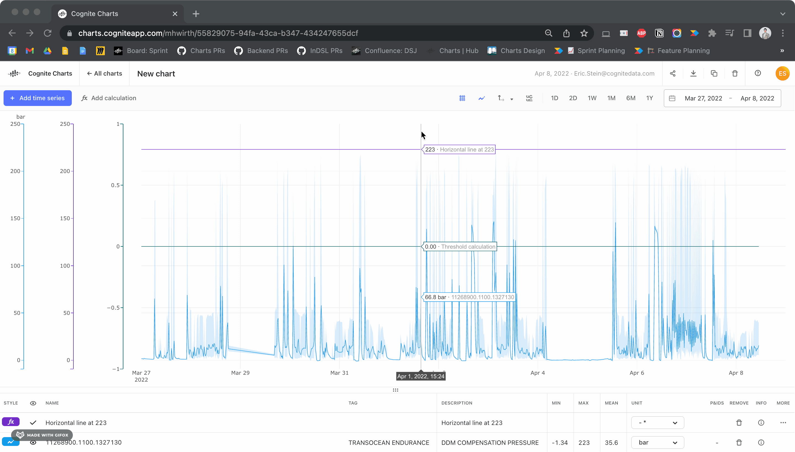The height and width of the screenshot is (452, 795).
Task: Open the help question-mark icon
Action: tap(758, 73)
